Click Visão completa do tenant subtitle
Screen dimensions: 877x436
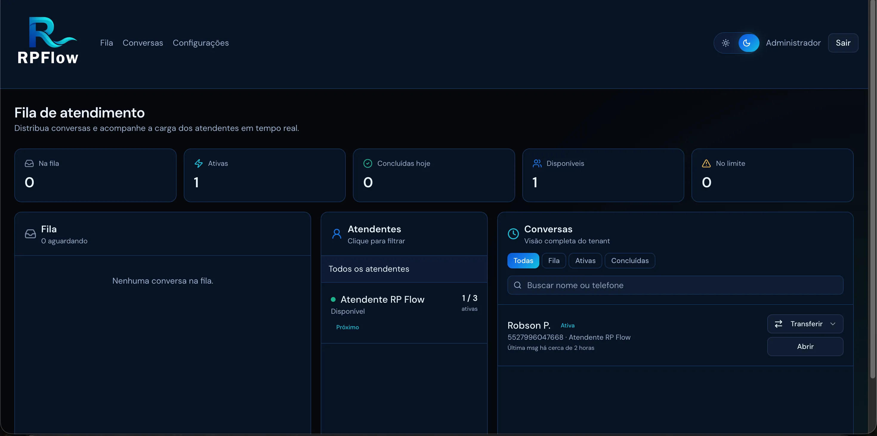point(567,241)
